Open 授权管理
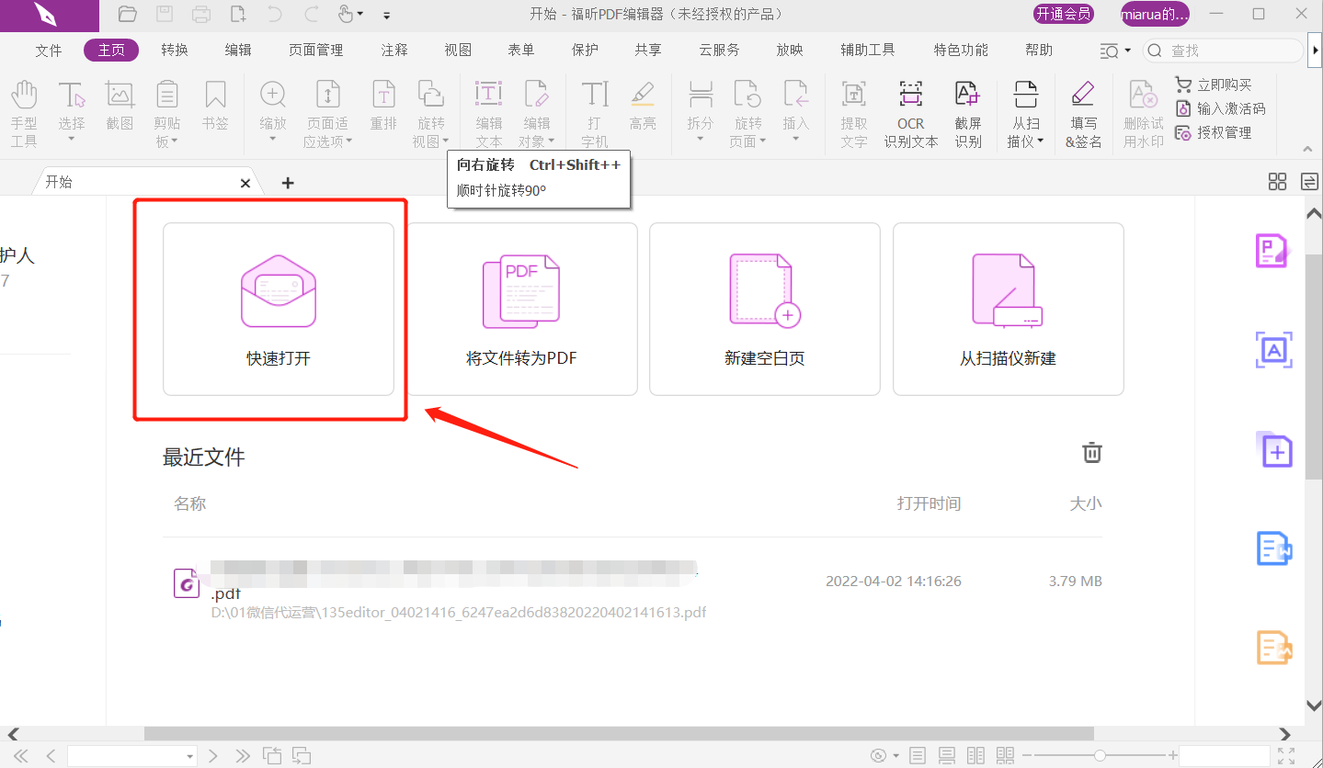Viewport: 1323px width, 768px height. (1214, 132)
